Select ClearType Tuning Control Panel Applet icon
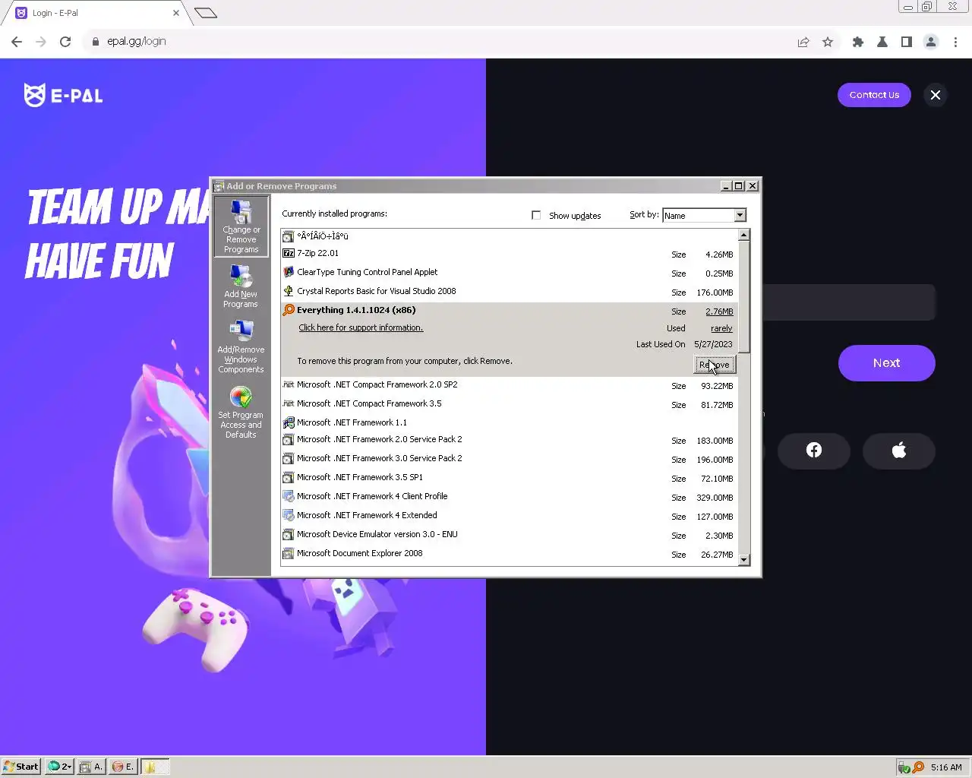 pyautogui.click(x=289, y=272)
